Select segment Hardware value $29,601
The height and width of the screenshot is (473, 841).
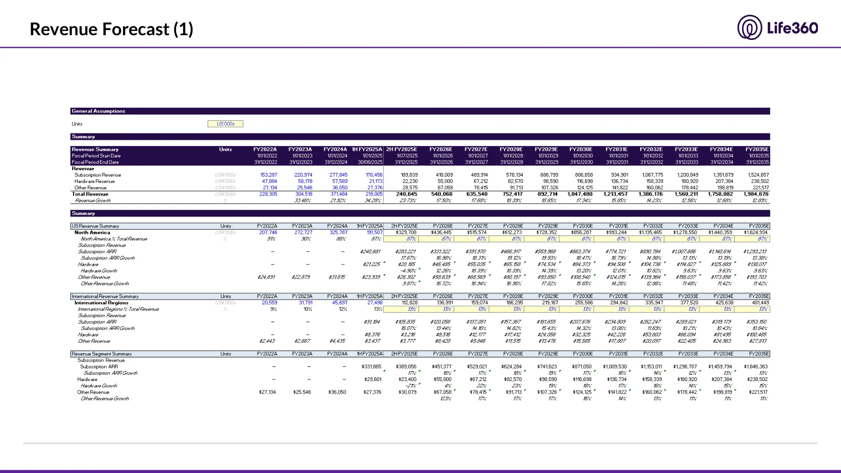(373, 379)
